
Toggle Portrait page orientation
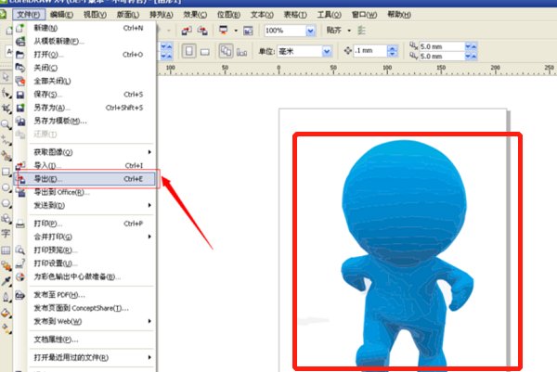click(x=189, y=51)
